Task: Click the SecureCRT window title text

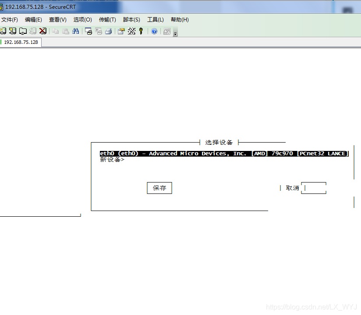Action: [40, 7]
